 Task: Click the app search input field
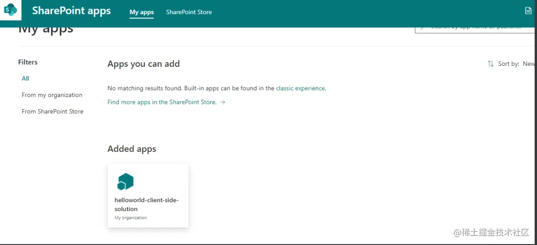pos(475,30)
